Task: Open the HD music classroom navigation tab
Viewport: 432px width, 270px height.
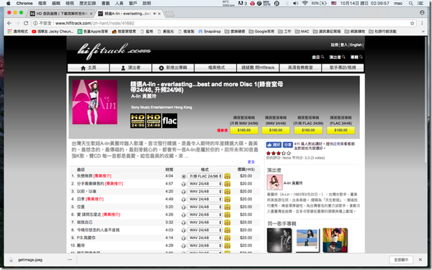Action: (300, 67)
